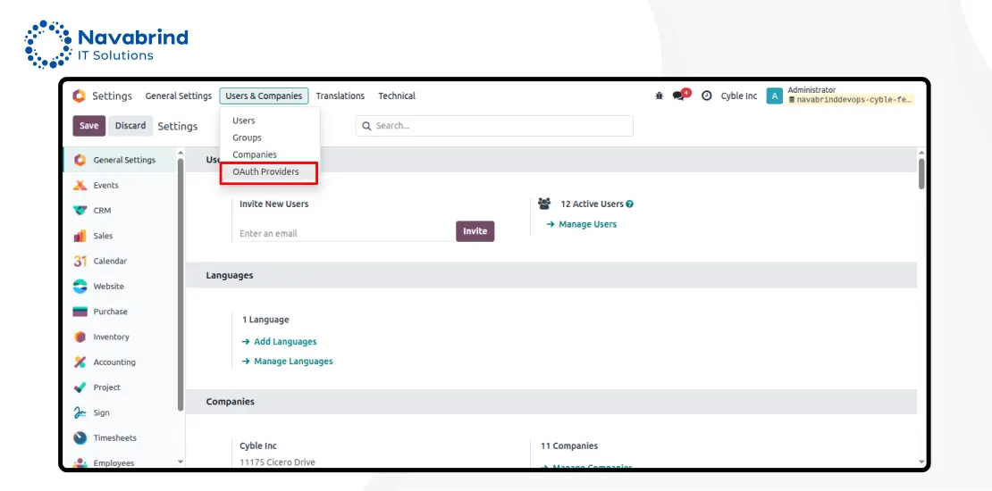992x491 pixels.
Task: Open Timesheets from the sidebar
Action: (x=114, y=438)
